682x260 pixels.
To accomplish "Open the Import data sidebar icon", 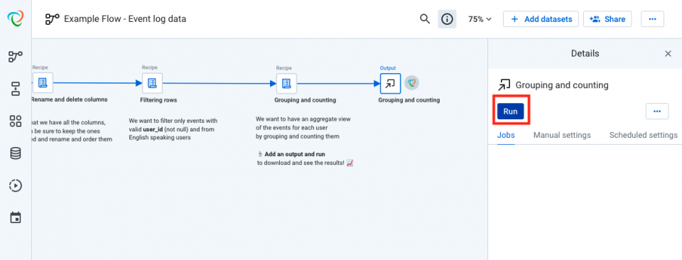I will [16, 89].
